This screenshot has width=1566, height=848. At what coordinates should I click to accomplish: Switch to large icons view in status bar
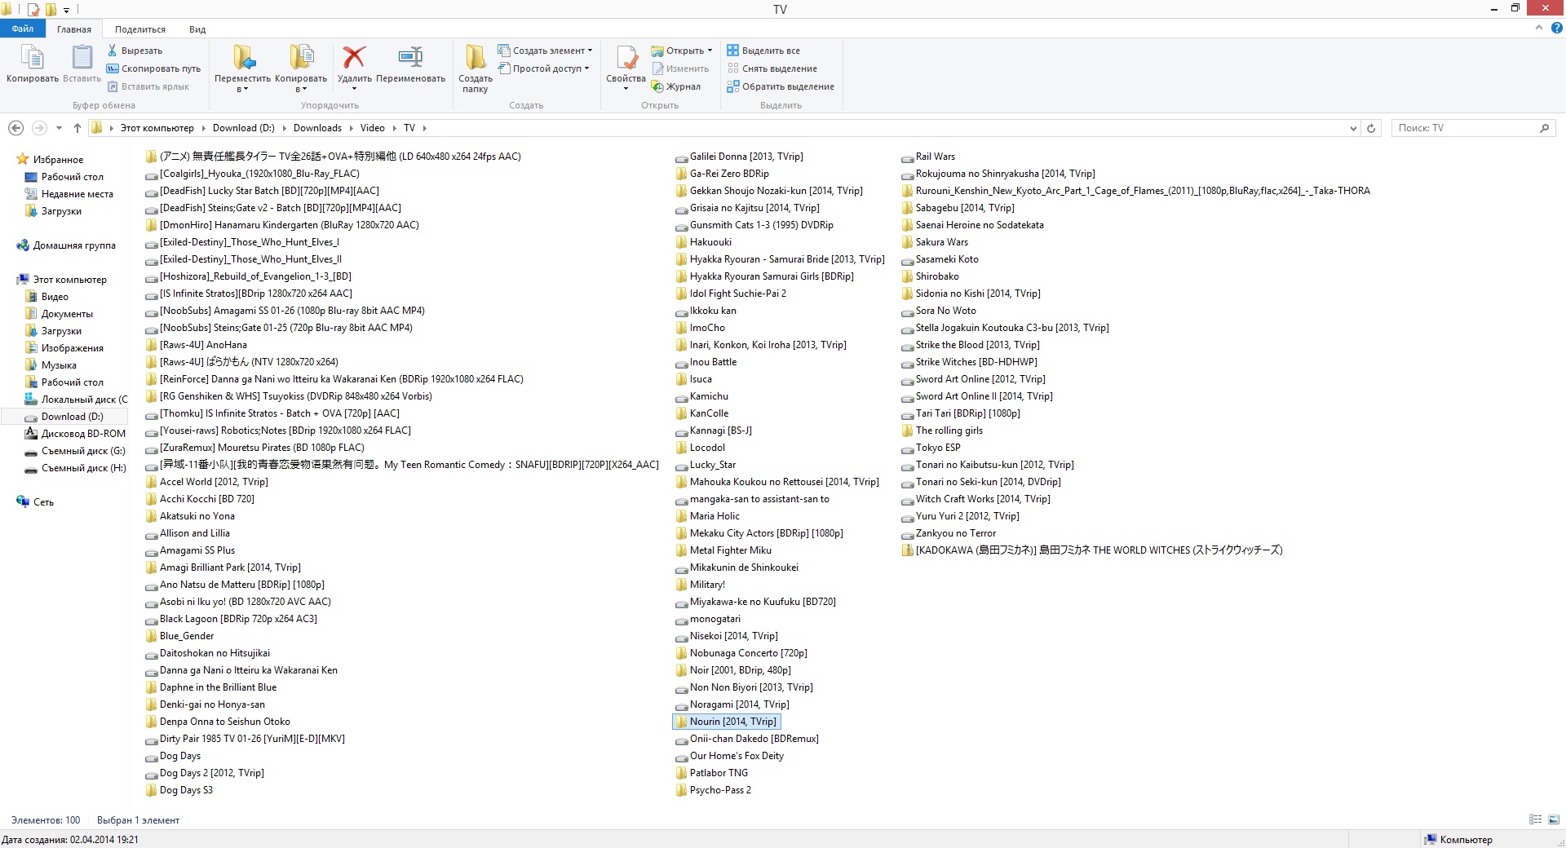tap(1554, 819)
